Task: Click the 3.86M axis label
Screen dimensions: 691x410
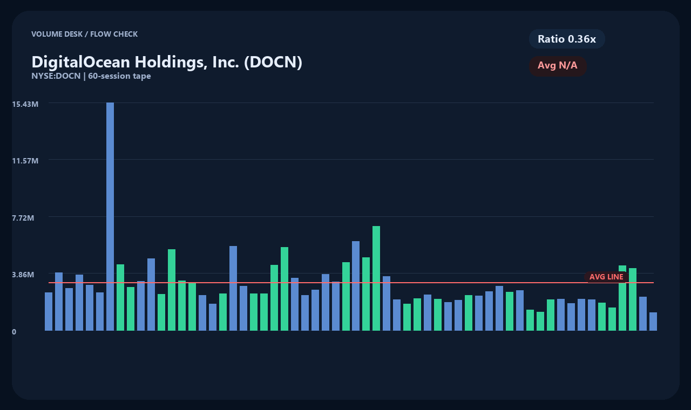Action: (24, 275)
